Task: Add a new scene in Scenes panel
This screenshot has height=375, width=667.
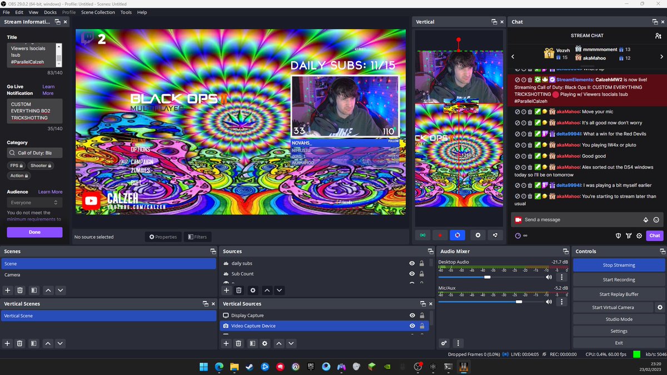Action: click(x=8, y=290)
